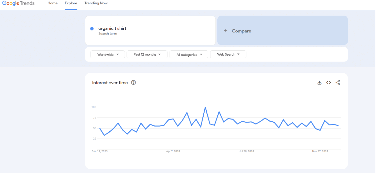Share the Interest over time chart
Screen dimensions: 376x173
tap(338, 82)
